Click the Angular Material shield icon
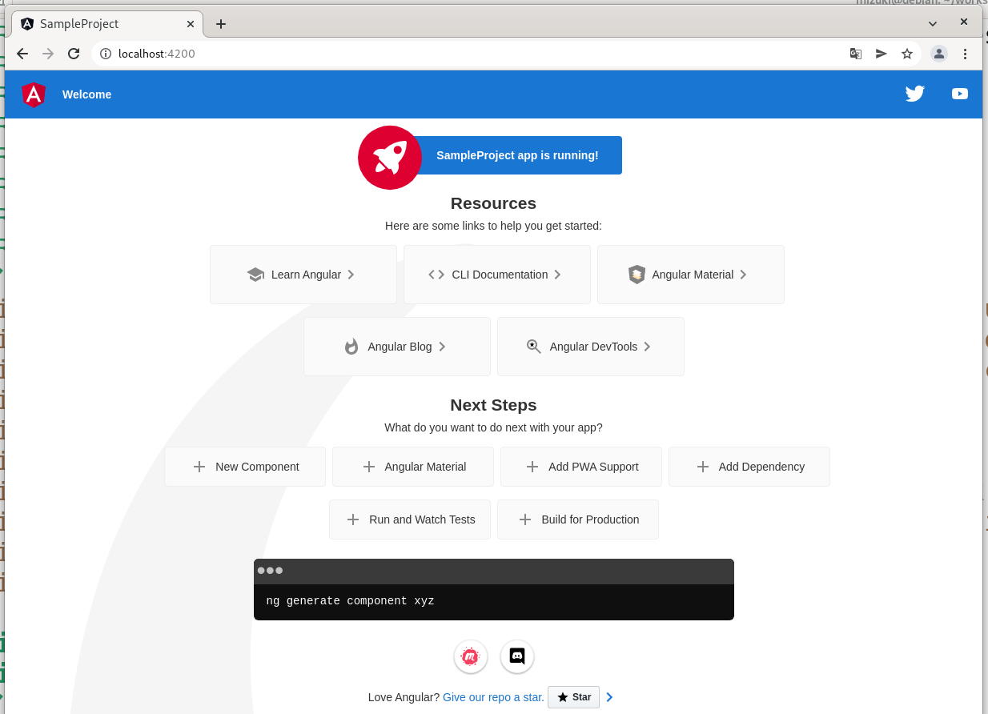 click(637, 275)
